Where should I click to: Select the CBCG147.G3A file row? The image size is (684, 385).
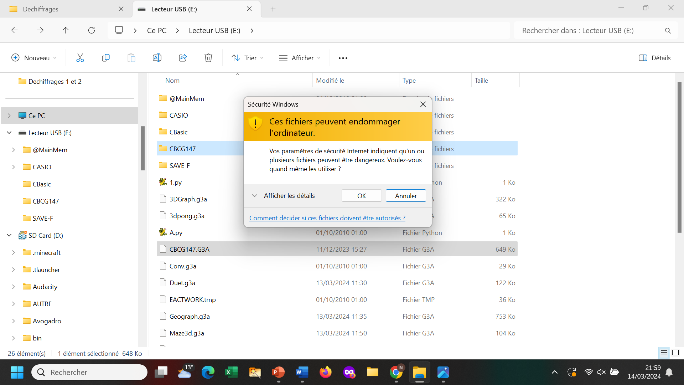pyautogui.click(x=337, y=249)
